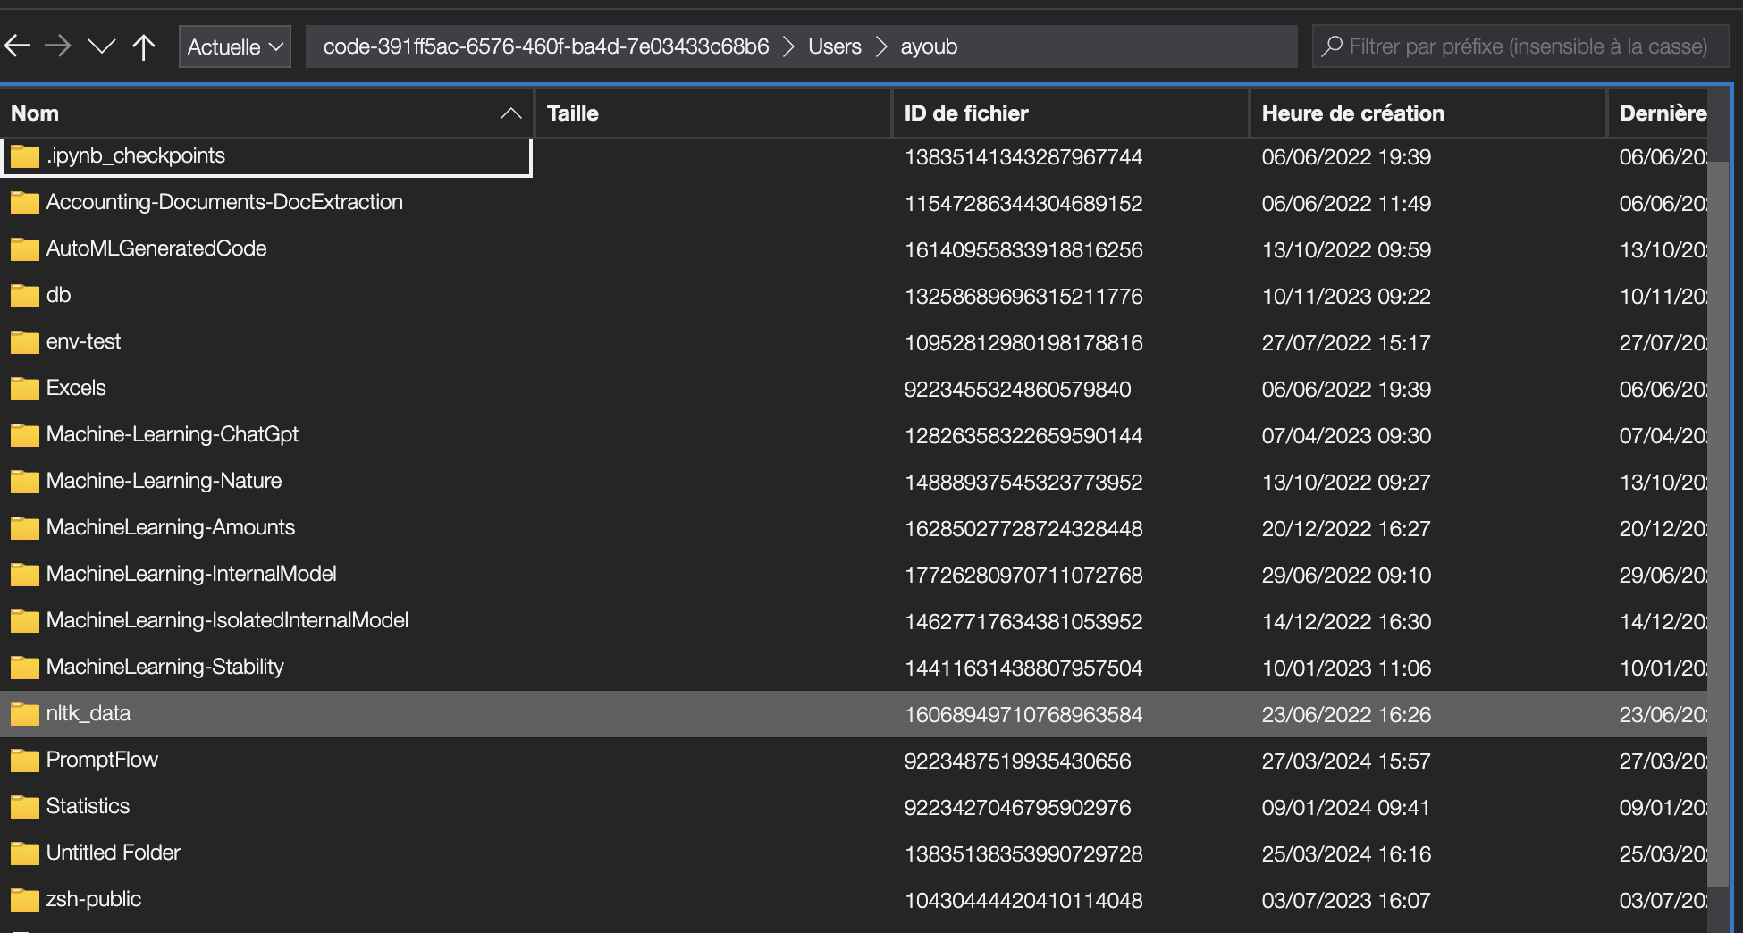
Task: Select the .ipynb_checkpoints folder icon
Action: tap(24, 156)
